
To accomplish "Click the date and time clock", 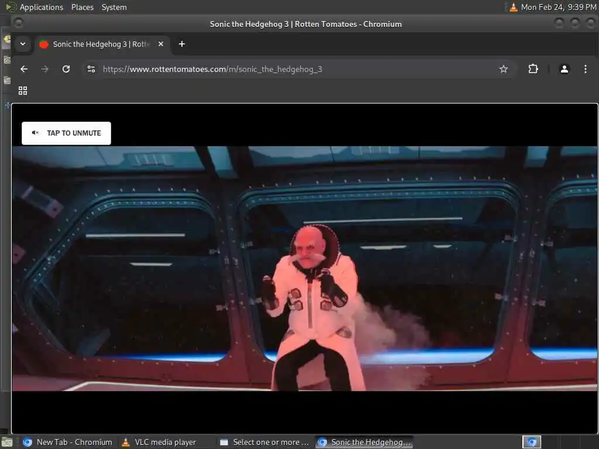I will pyautogui.click(x=559, y=7).
